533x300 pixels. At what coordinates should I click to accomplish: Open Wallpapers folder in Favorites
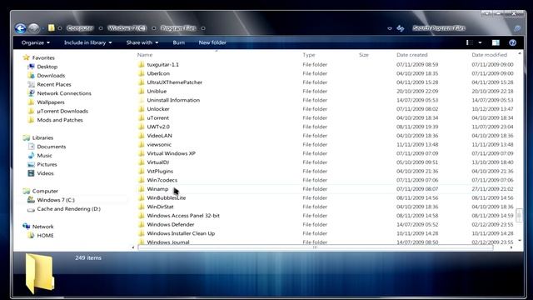pyautogui.click(x=51, y=102)
